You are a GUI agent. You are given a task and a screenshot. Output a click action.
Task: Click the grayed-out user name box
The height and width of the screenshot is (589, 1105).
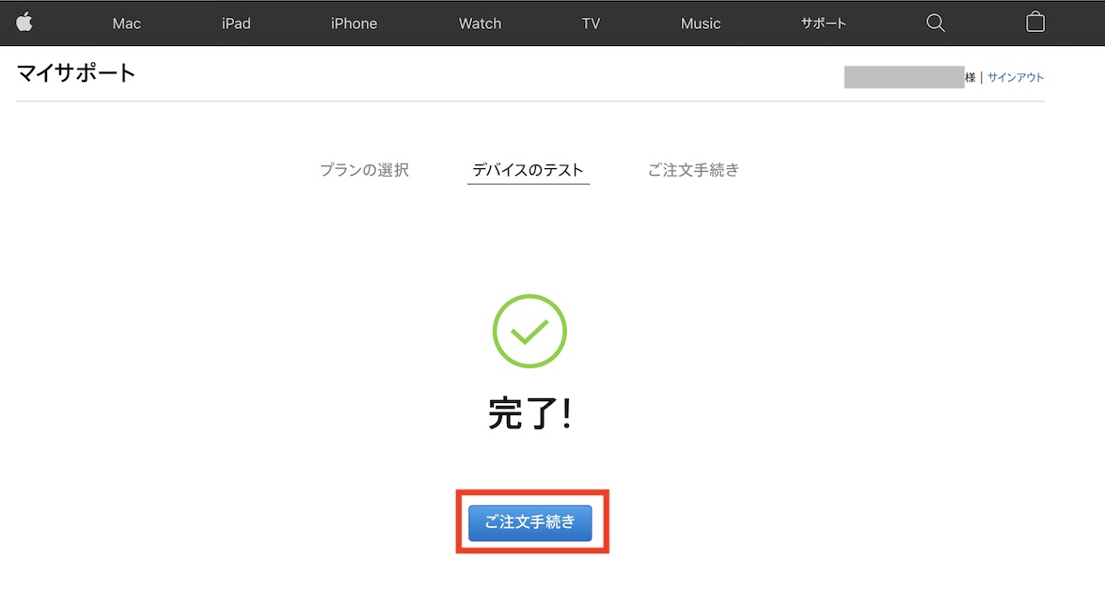coord(904,77)
